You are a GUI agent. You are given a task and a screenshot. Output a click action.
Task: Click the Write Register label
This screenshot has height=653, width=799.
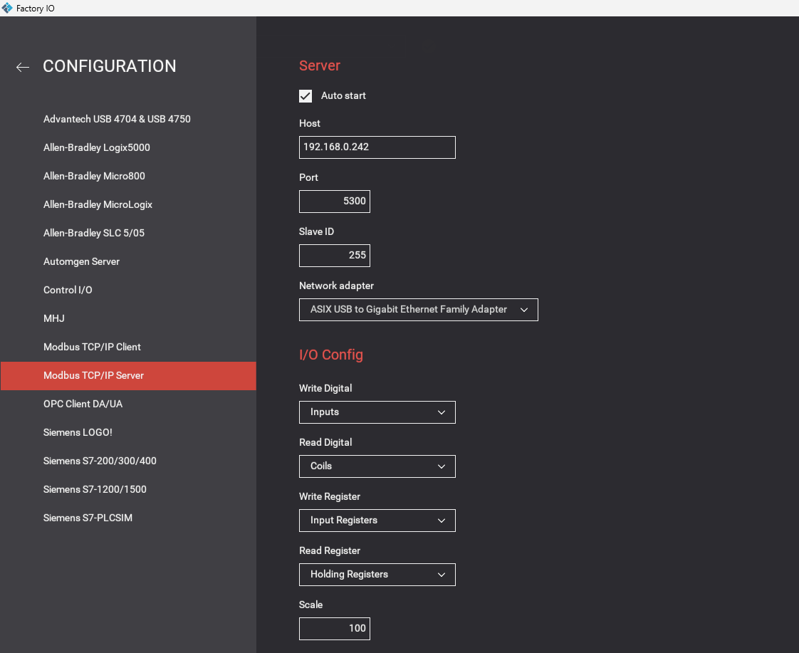330,496
